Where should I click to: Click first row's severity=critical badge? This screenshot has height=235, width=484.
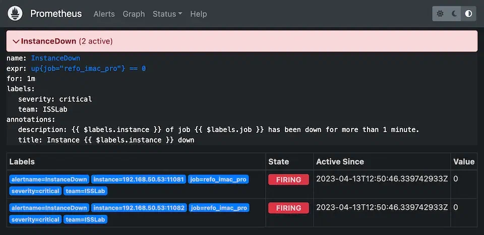point(35,191)
